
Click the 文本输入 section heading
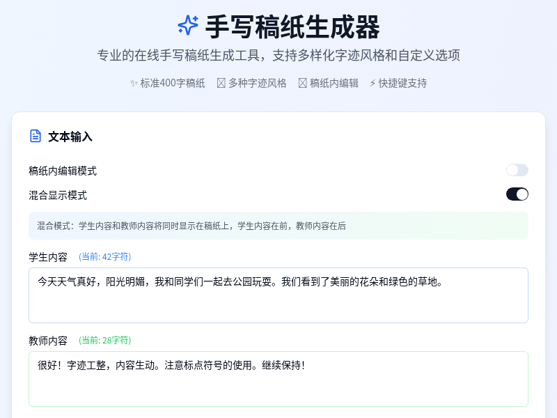pyautogui.click(x=70, y=137)
